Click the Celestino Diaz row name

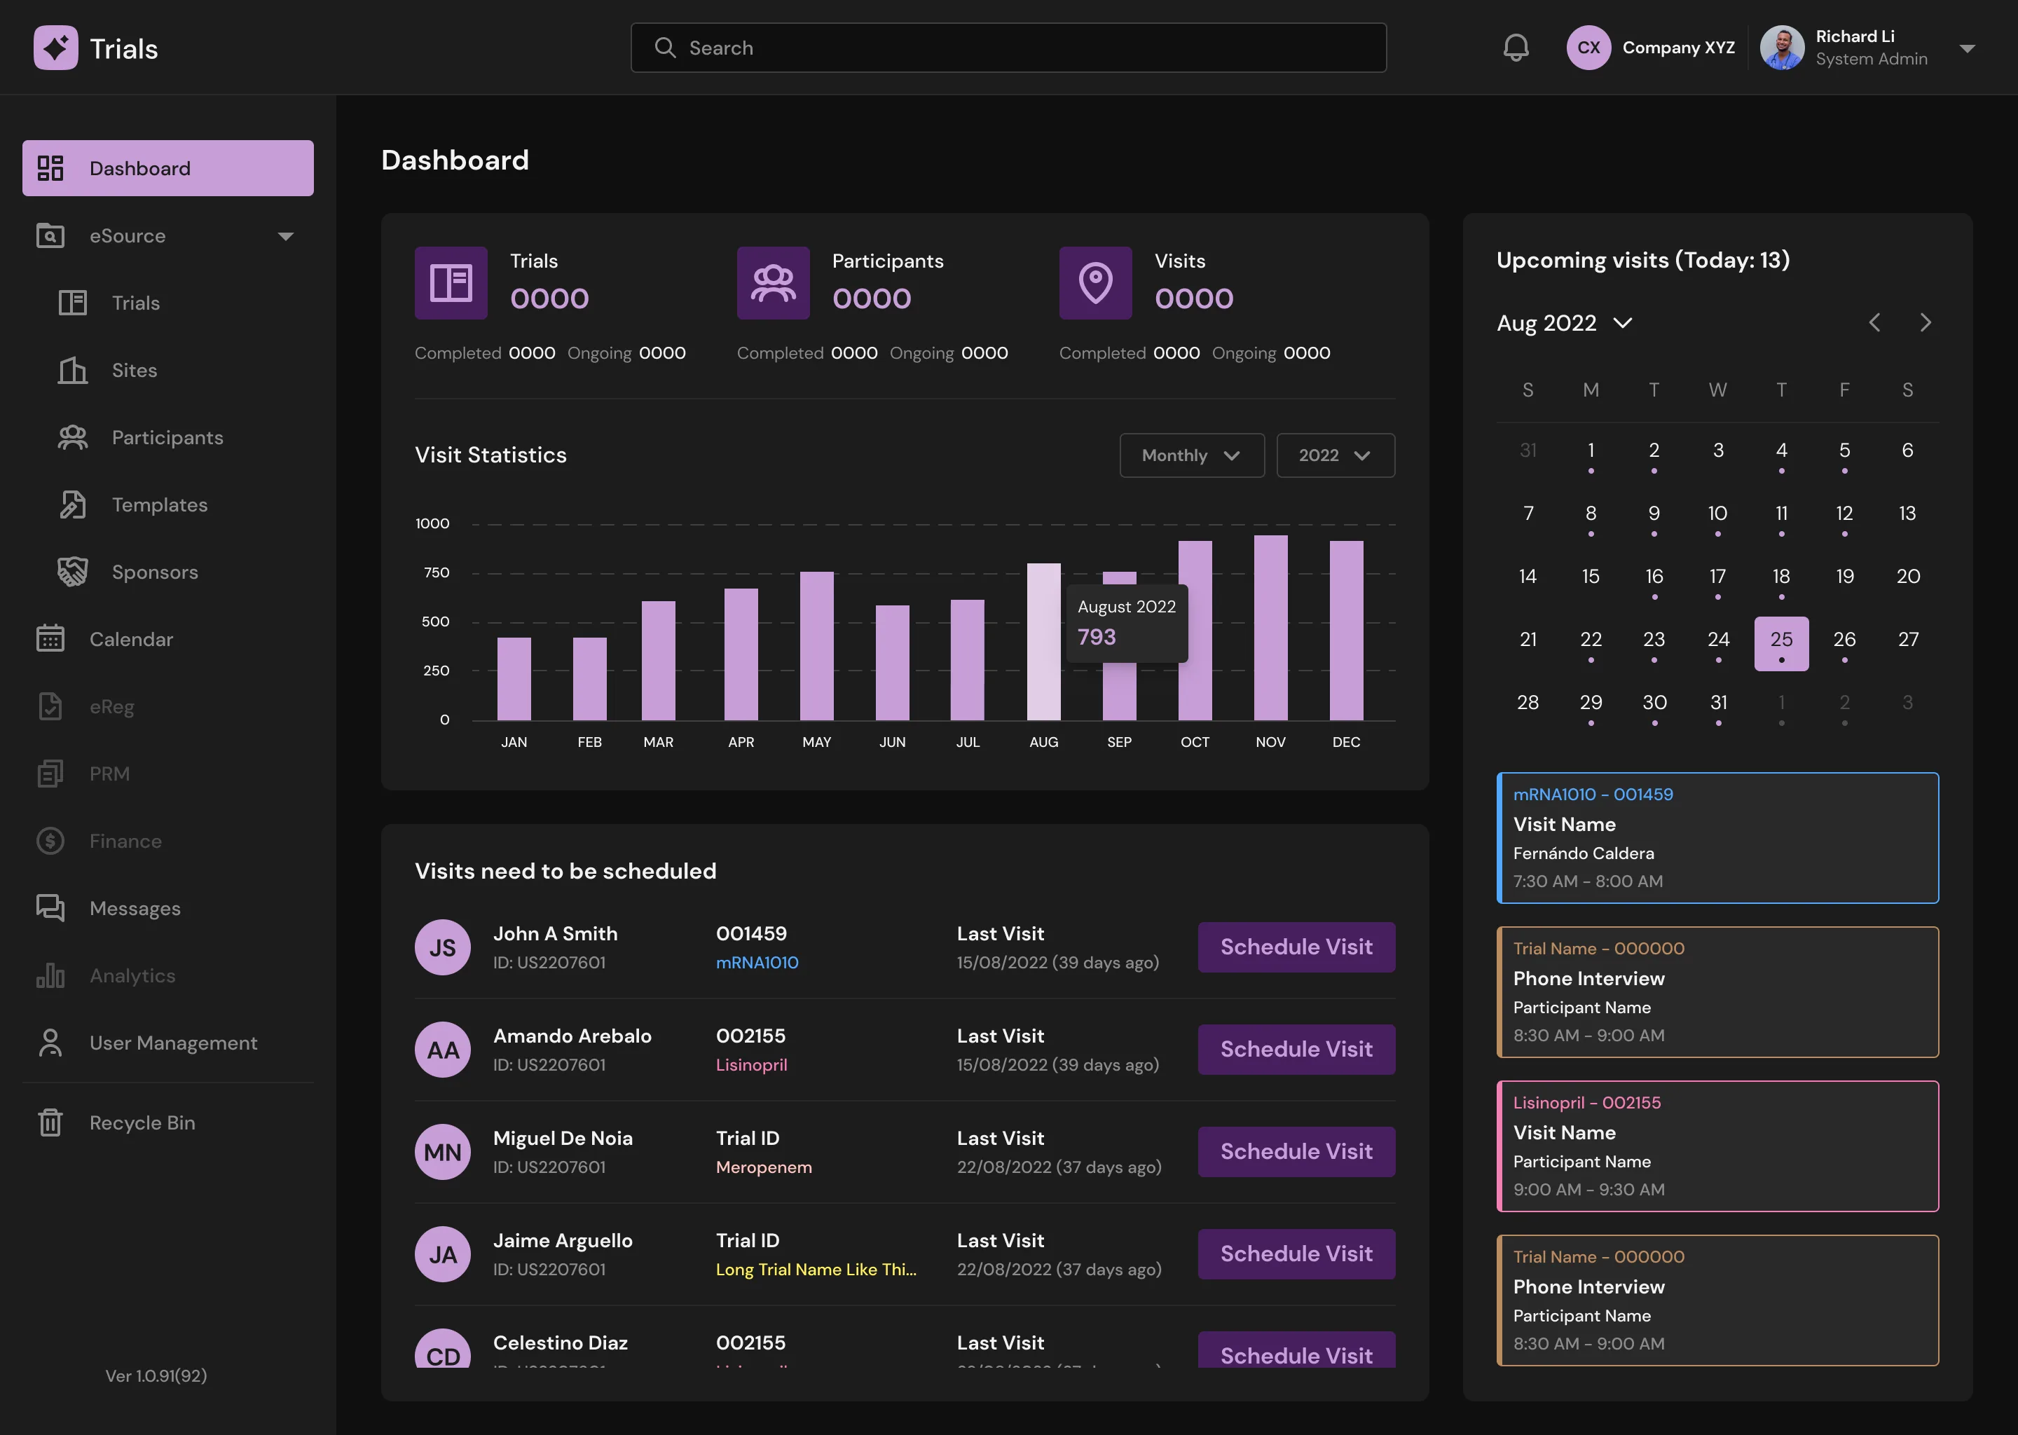pyautogui.click(x=560, y=1343)
